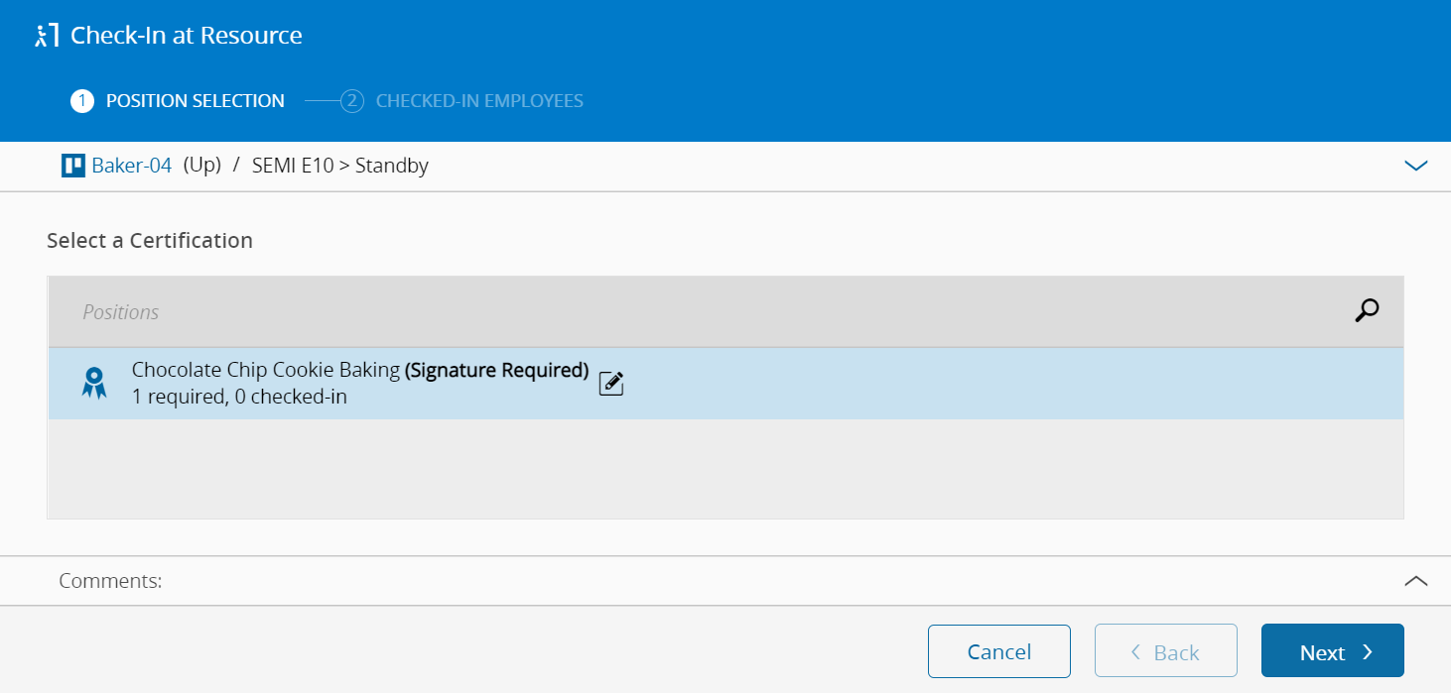1451x693 pixels.
Task: Expand the Baker-04 resource details chevron
Action: tap(1416, 166)
